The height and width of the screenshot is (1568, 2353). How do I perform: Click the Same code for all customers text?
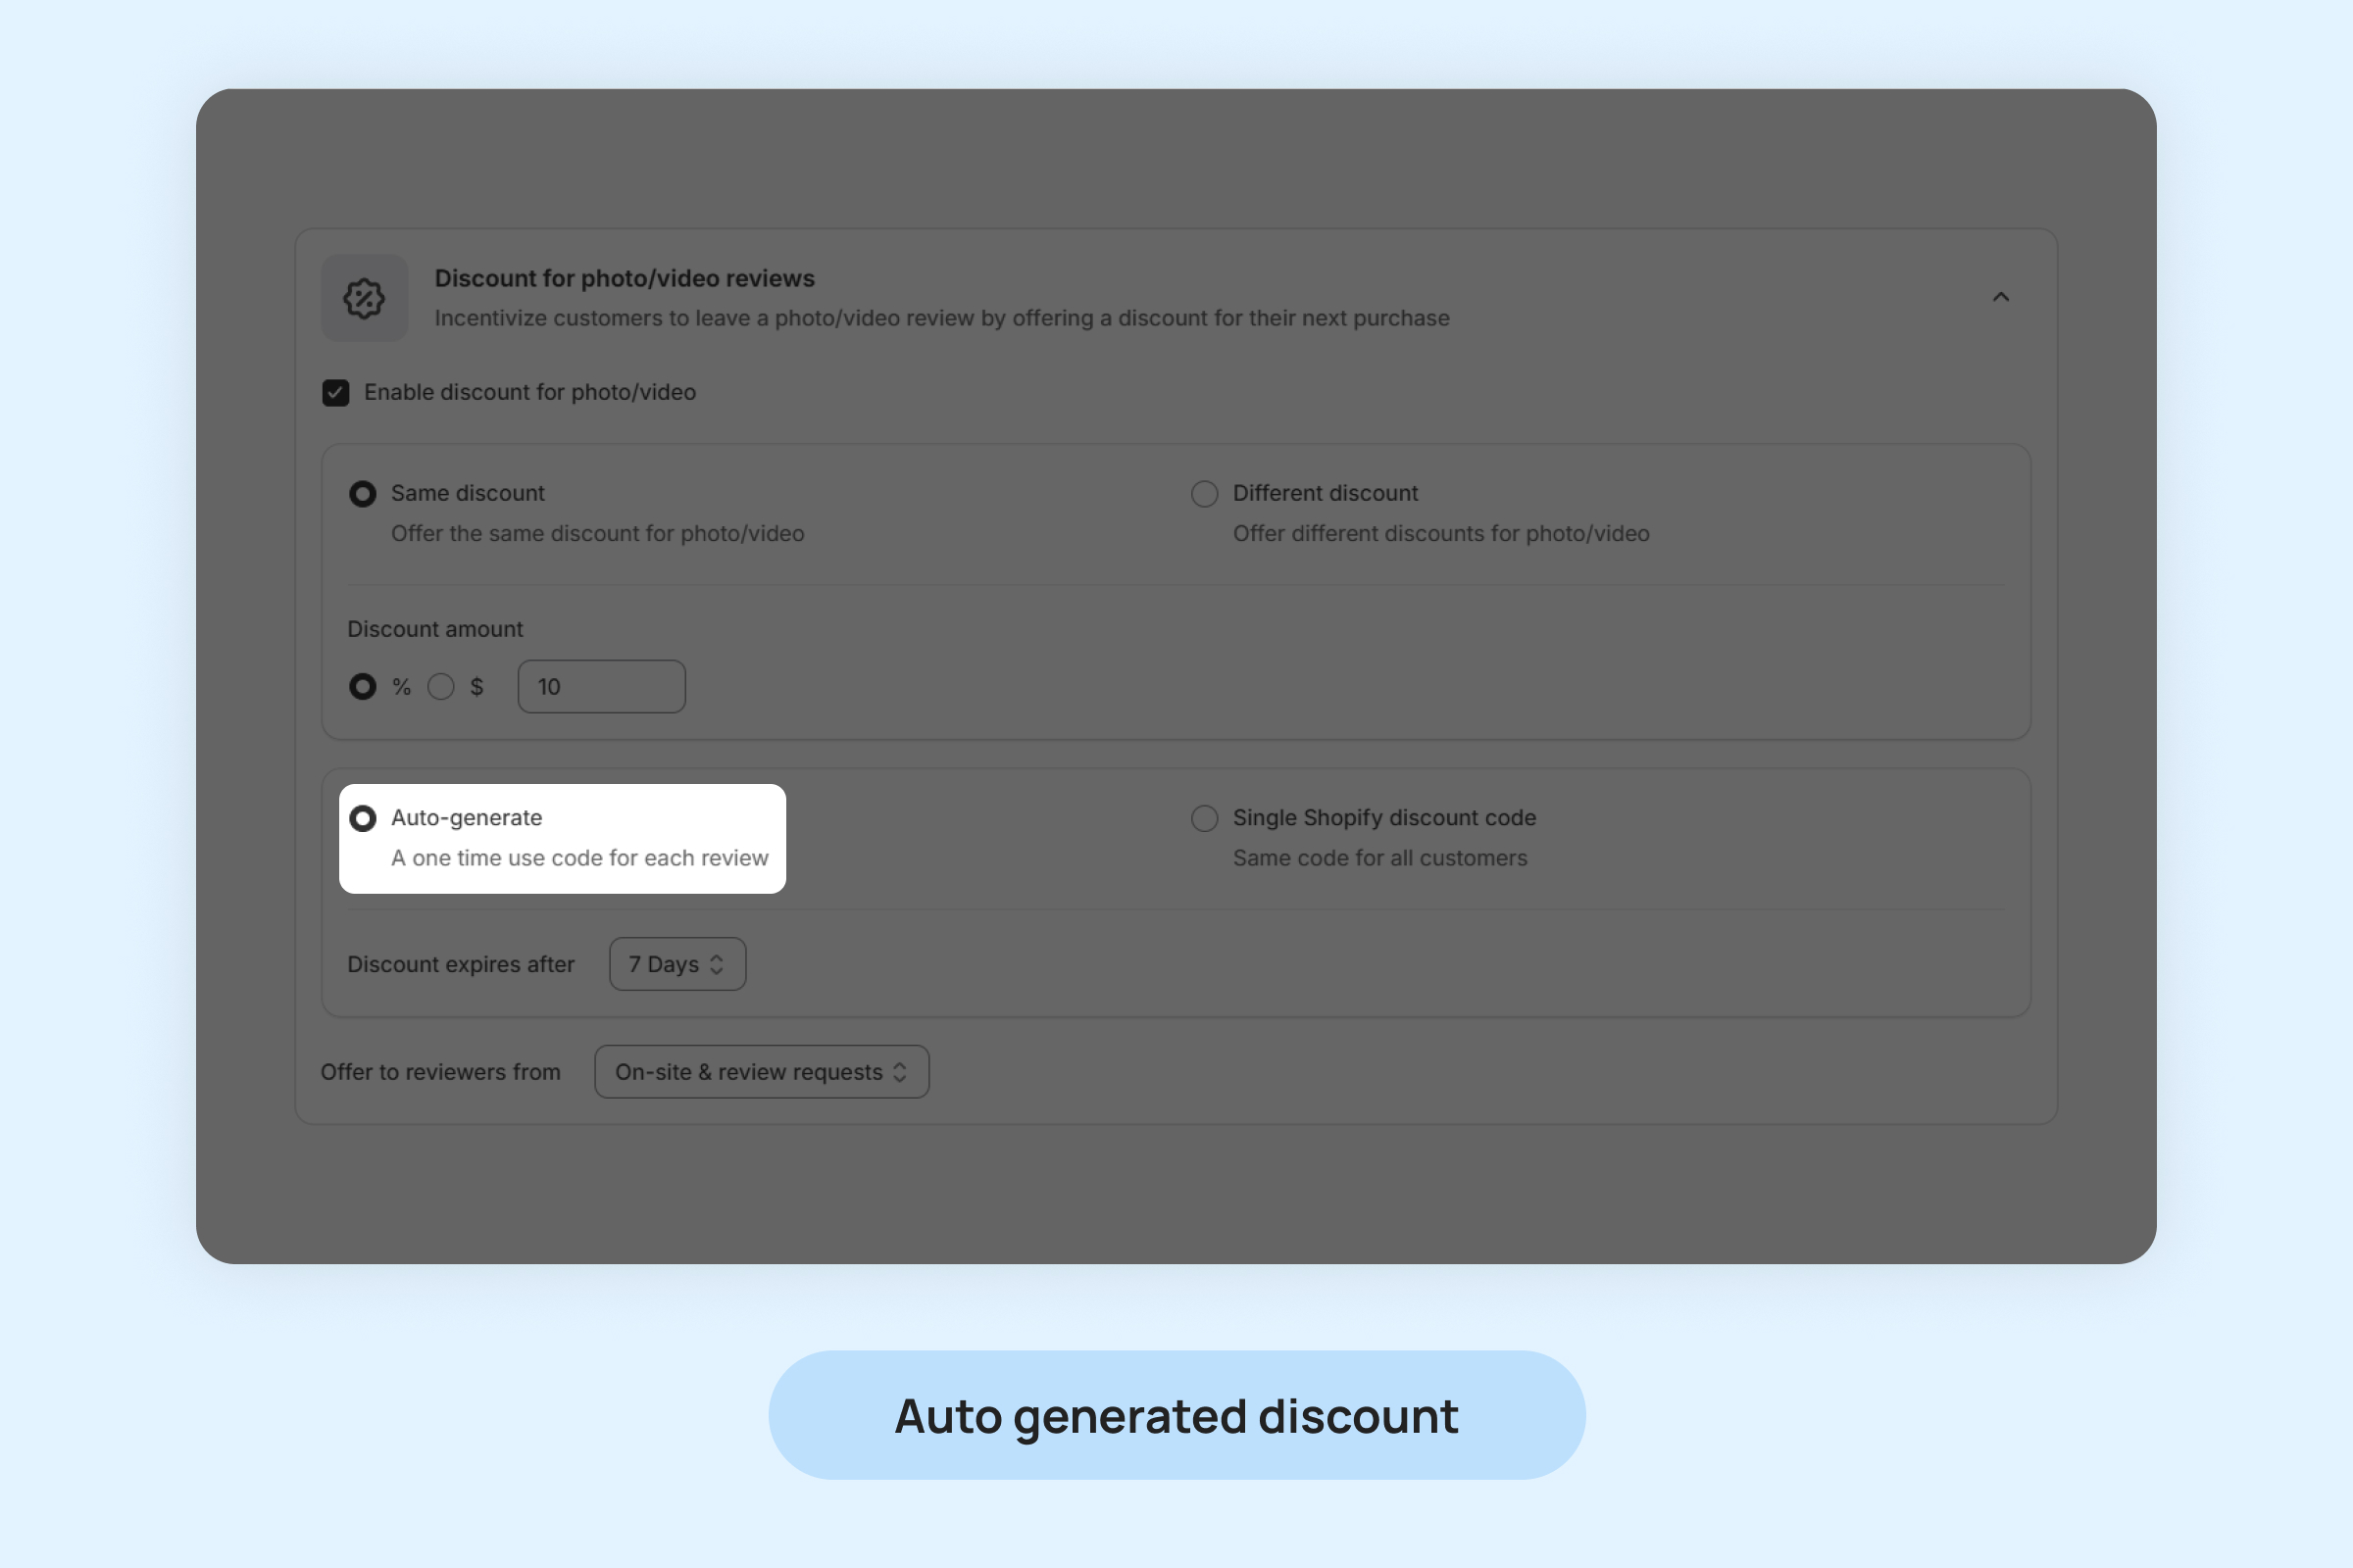(x=1379, y=858)
